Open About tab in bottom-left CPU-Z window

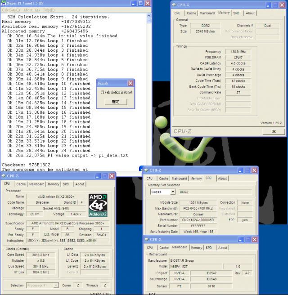(80, 184)
